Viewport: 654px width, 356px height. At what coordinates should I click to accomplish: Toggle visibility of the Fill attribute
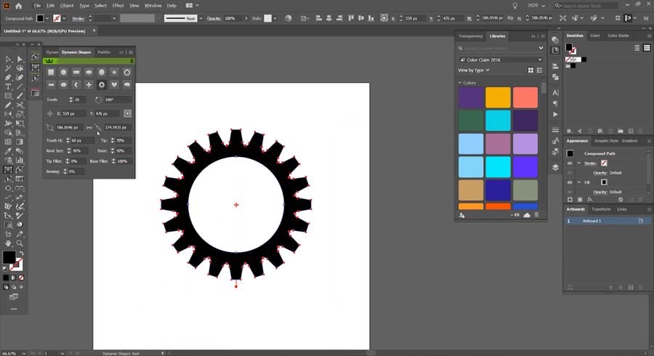570,182
